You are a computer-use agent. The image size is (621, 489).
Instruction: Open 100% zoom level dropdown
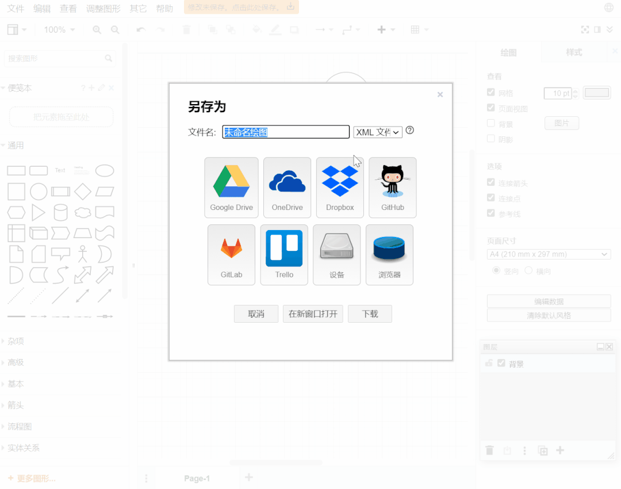click(x=59, y=30)
